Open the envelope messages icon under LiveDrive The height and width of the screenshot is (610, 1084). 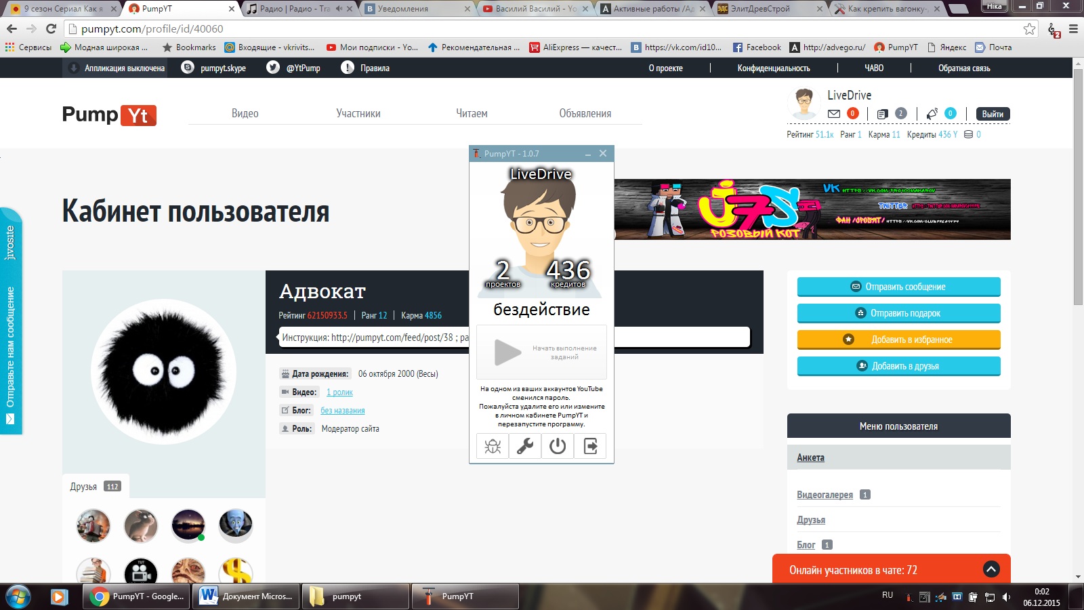pos(834,114)
